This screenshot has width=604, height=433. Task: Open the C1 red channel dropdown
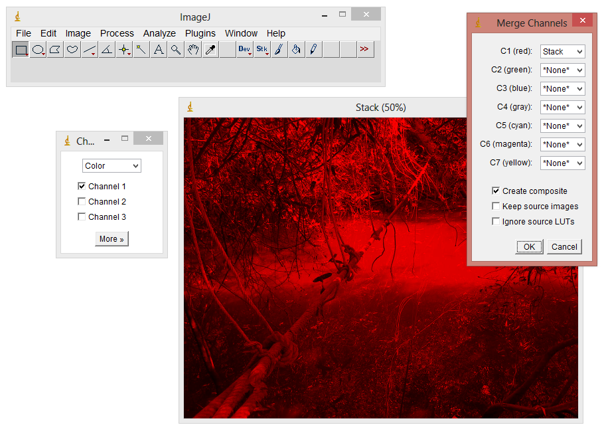[x=562, y=51]
